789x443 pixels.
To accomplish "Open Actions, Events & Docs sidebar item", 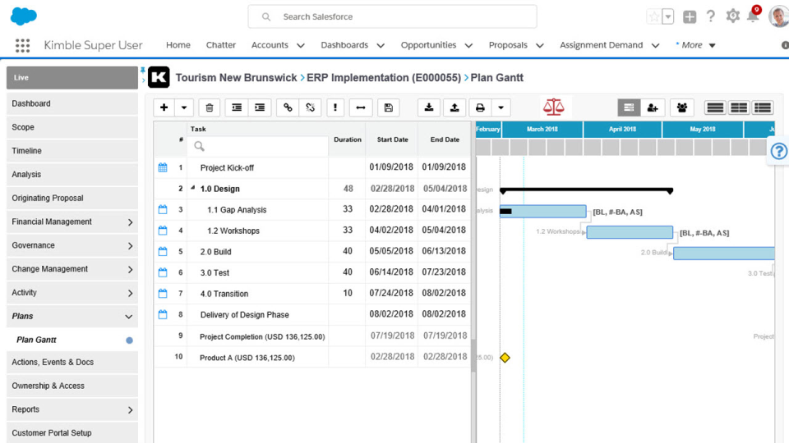I will pos(72,362).
